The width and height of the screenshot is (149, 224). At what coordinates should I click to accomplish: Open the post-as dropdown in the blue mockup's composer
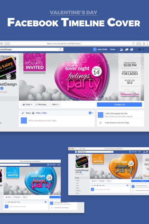click(x=46, y=202)
